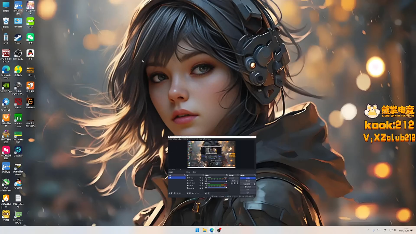
Task: Open the orange white-bird desktop shortcut
Action: point(30,86)
